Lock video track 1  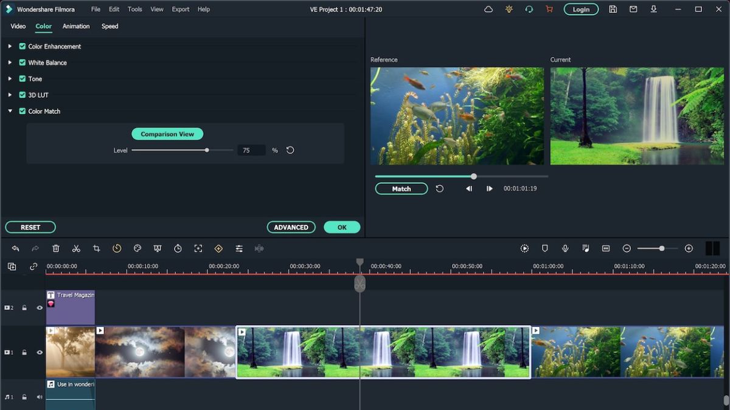pyautogui.click(x=24, y=352)
